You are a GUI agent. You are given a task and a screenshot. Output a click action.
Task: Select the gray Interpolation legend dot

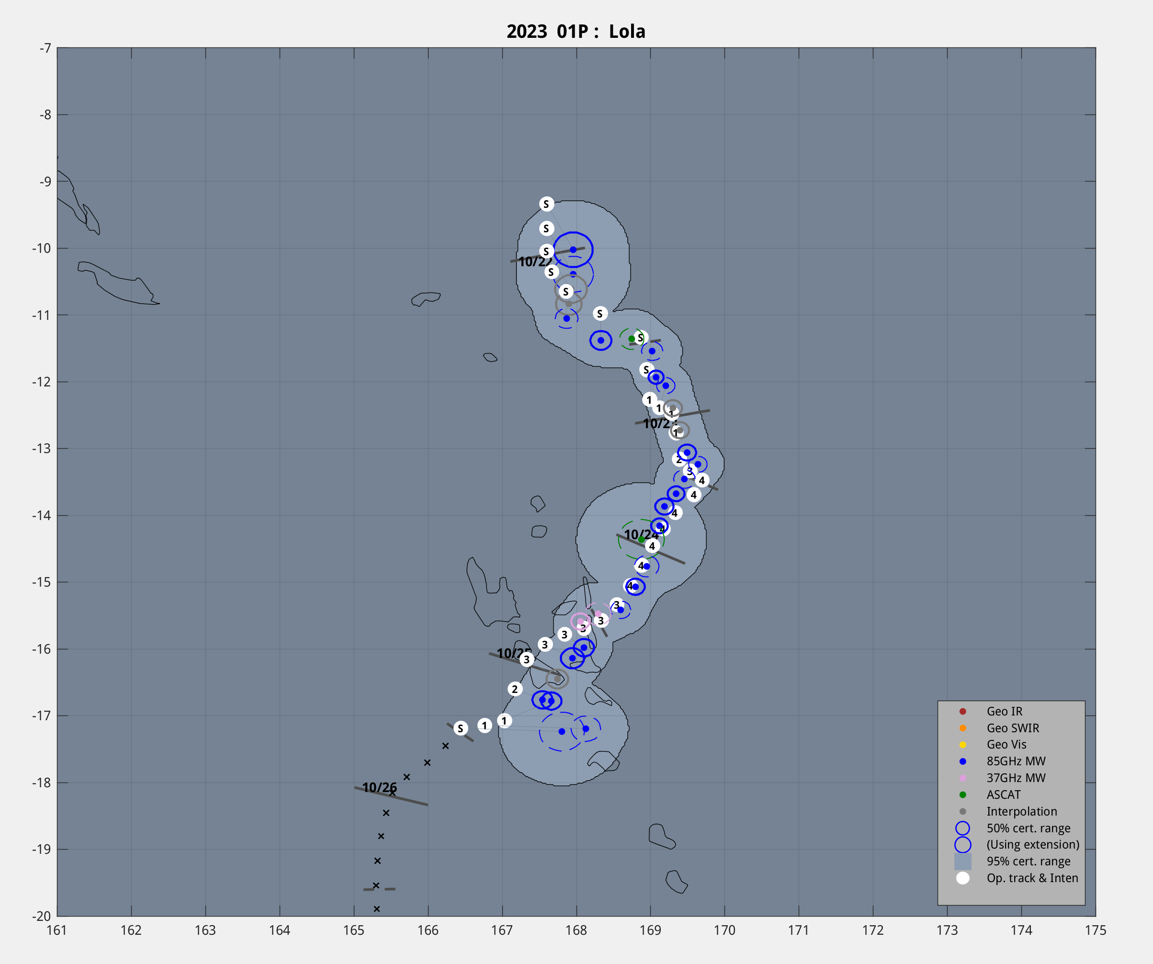pyautogui.click(x=962, y=811)
